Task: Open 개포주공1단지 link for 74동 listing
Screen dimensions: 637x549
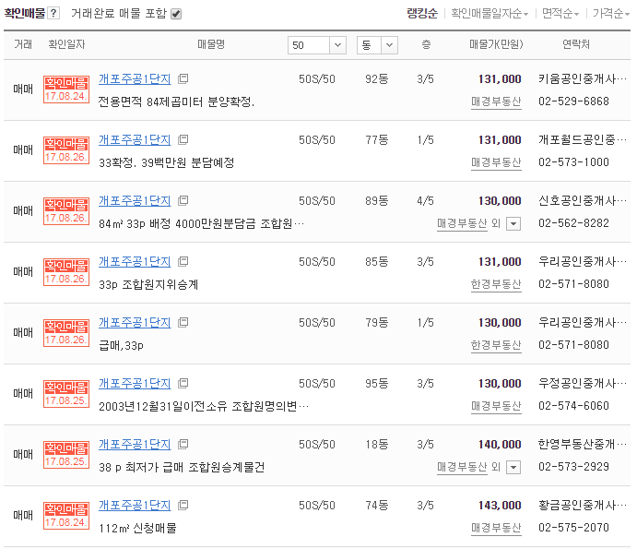Action: click(135, 505)
